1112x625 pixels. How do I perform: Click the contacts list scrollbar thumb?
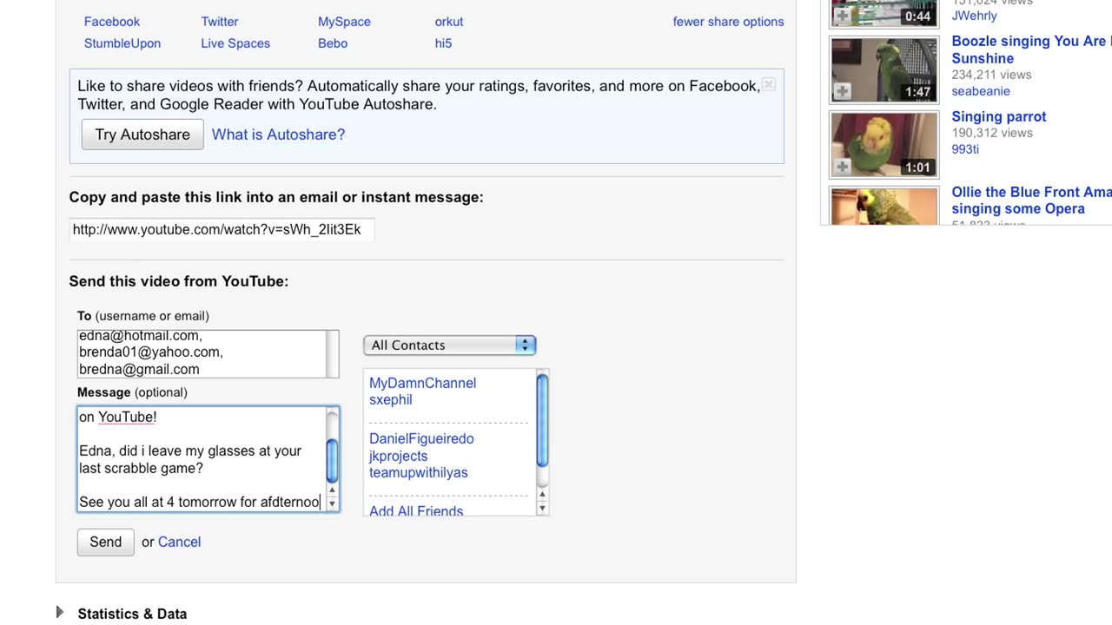point(542,419)
